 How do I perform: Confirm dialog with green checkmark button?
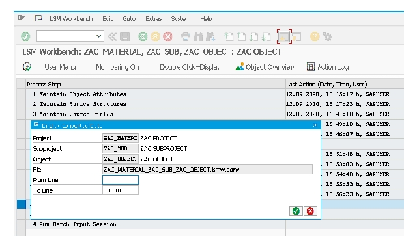296,211
